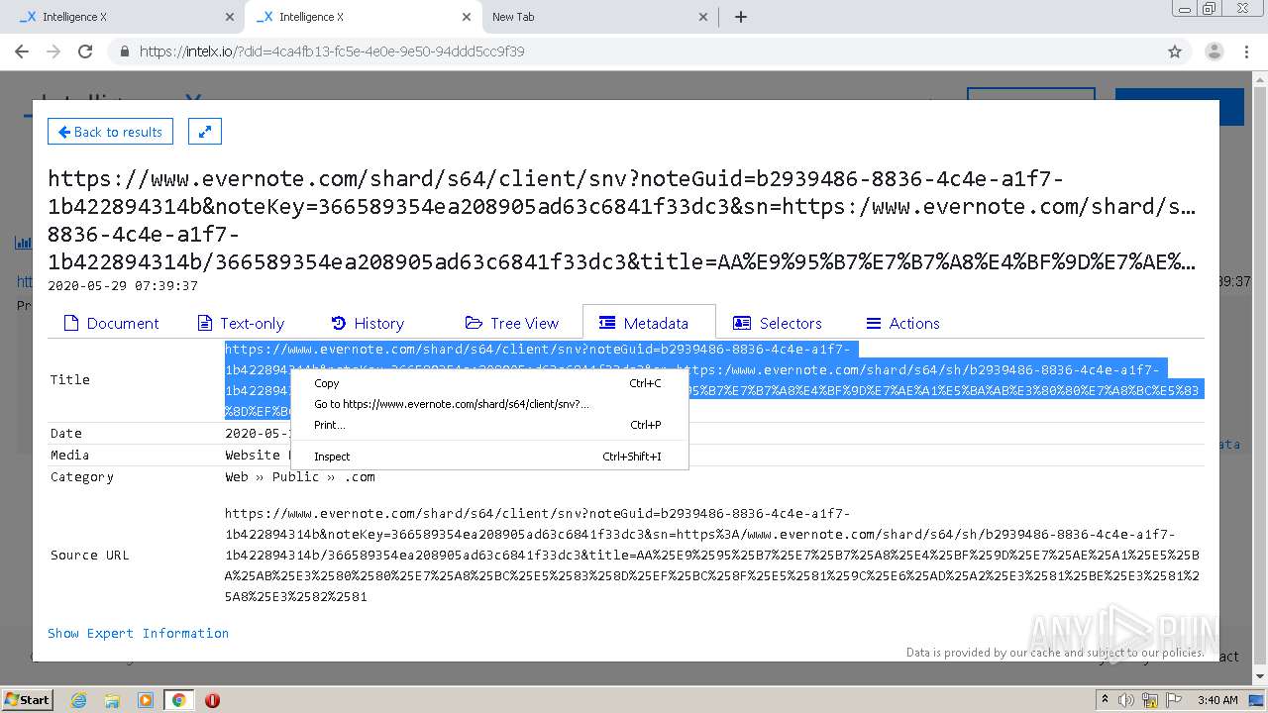Switch to the Tree View tab
This screenshot has width=1268, height=713.
pyautogui.click(x=512, y=323)
